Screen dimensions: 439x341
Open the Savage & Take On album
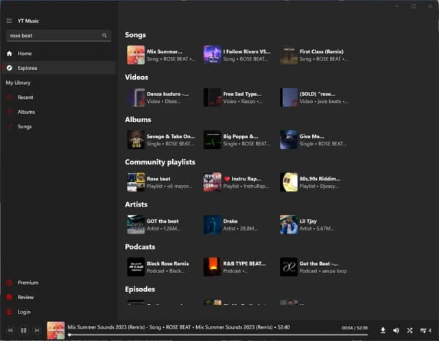(161, 140)
